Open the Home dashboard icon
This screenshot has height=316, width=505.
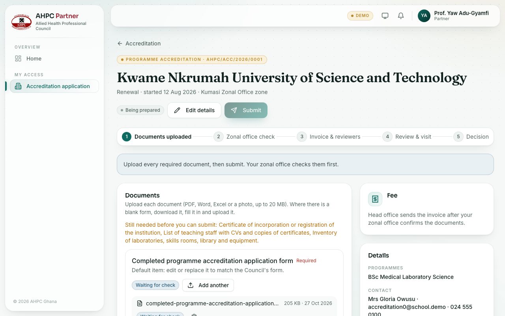click(x=18, y=58)
